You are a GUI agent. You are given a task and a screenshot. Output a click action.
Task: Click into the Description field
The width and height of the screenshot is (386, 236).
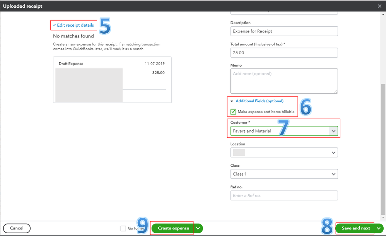pos(284,31)
